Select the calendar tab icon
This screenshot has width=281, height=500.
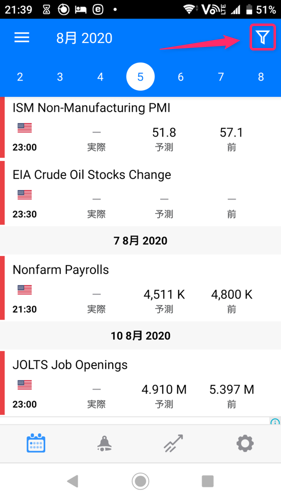click(x=36, y=443)
